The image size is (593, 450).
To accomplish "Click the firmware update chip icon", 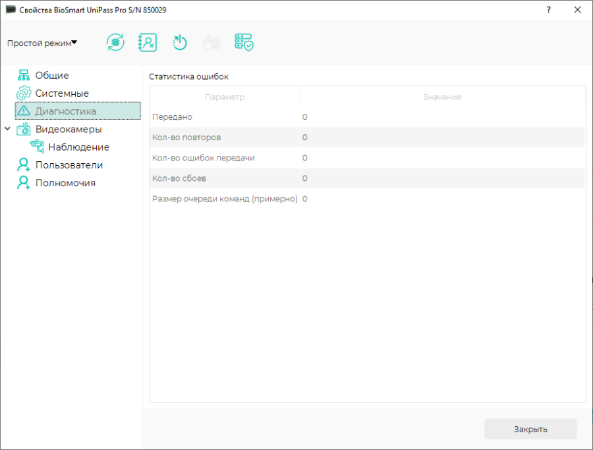I will coord(115,42).
